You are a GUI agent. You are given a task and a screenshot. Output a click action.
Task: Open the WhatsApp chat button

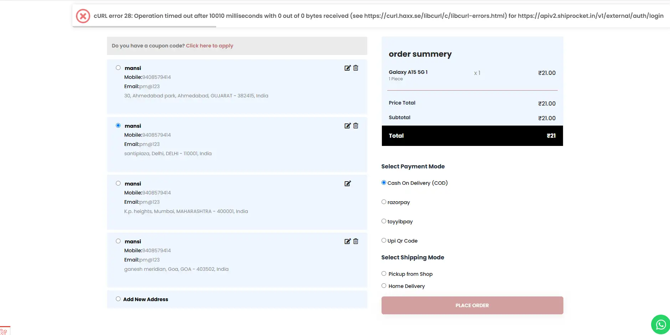coord(660,324)
